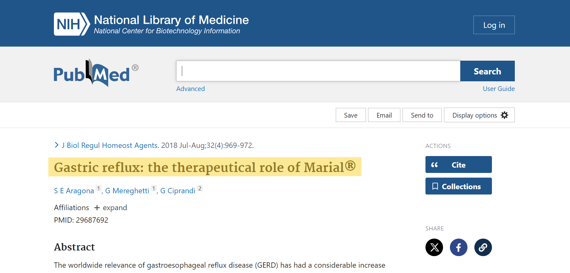Viewport: 570px width, 273px height.
Task: Click affiliation superscript 1 after Mereghetti
Action: tap(154, 188)
